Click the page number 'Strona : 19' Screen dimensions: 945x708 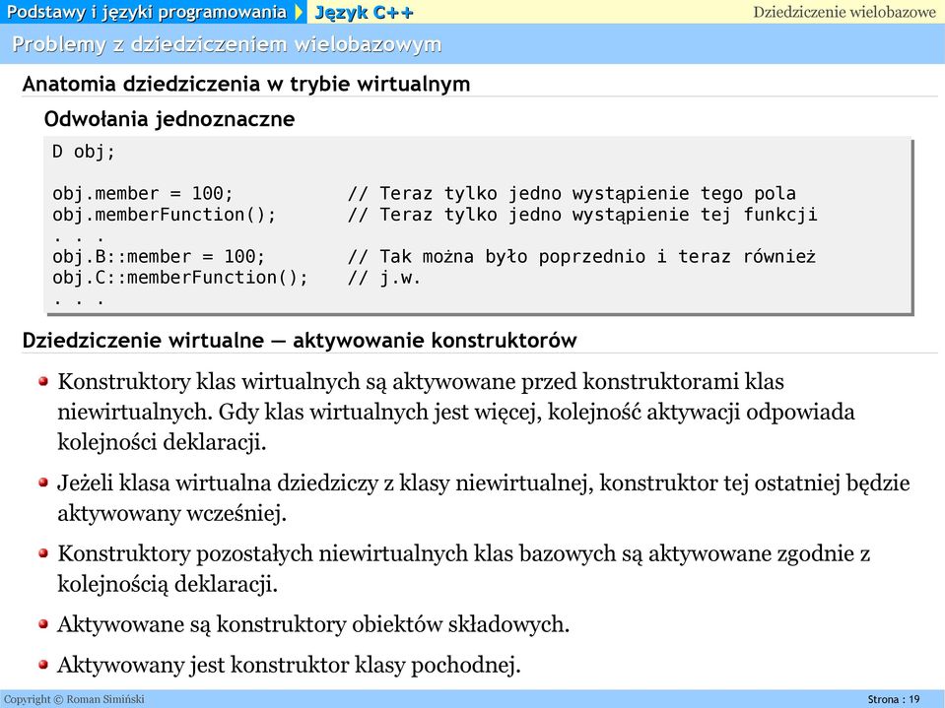pyautogui.click(x=894, y=699)
